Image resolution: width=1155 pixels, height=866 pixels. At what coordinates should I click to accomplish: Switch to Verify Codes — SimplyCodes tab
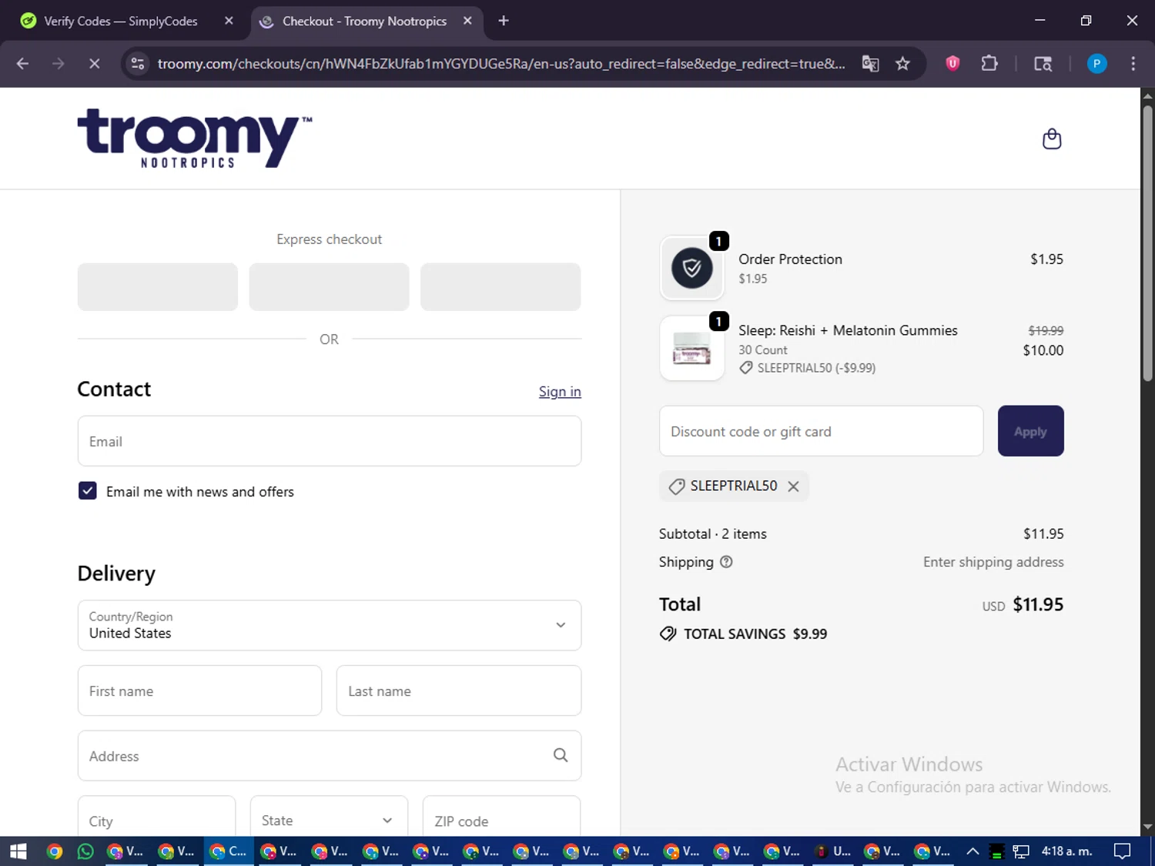(x=121, y=21)
